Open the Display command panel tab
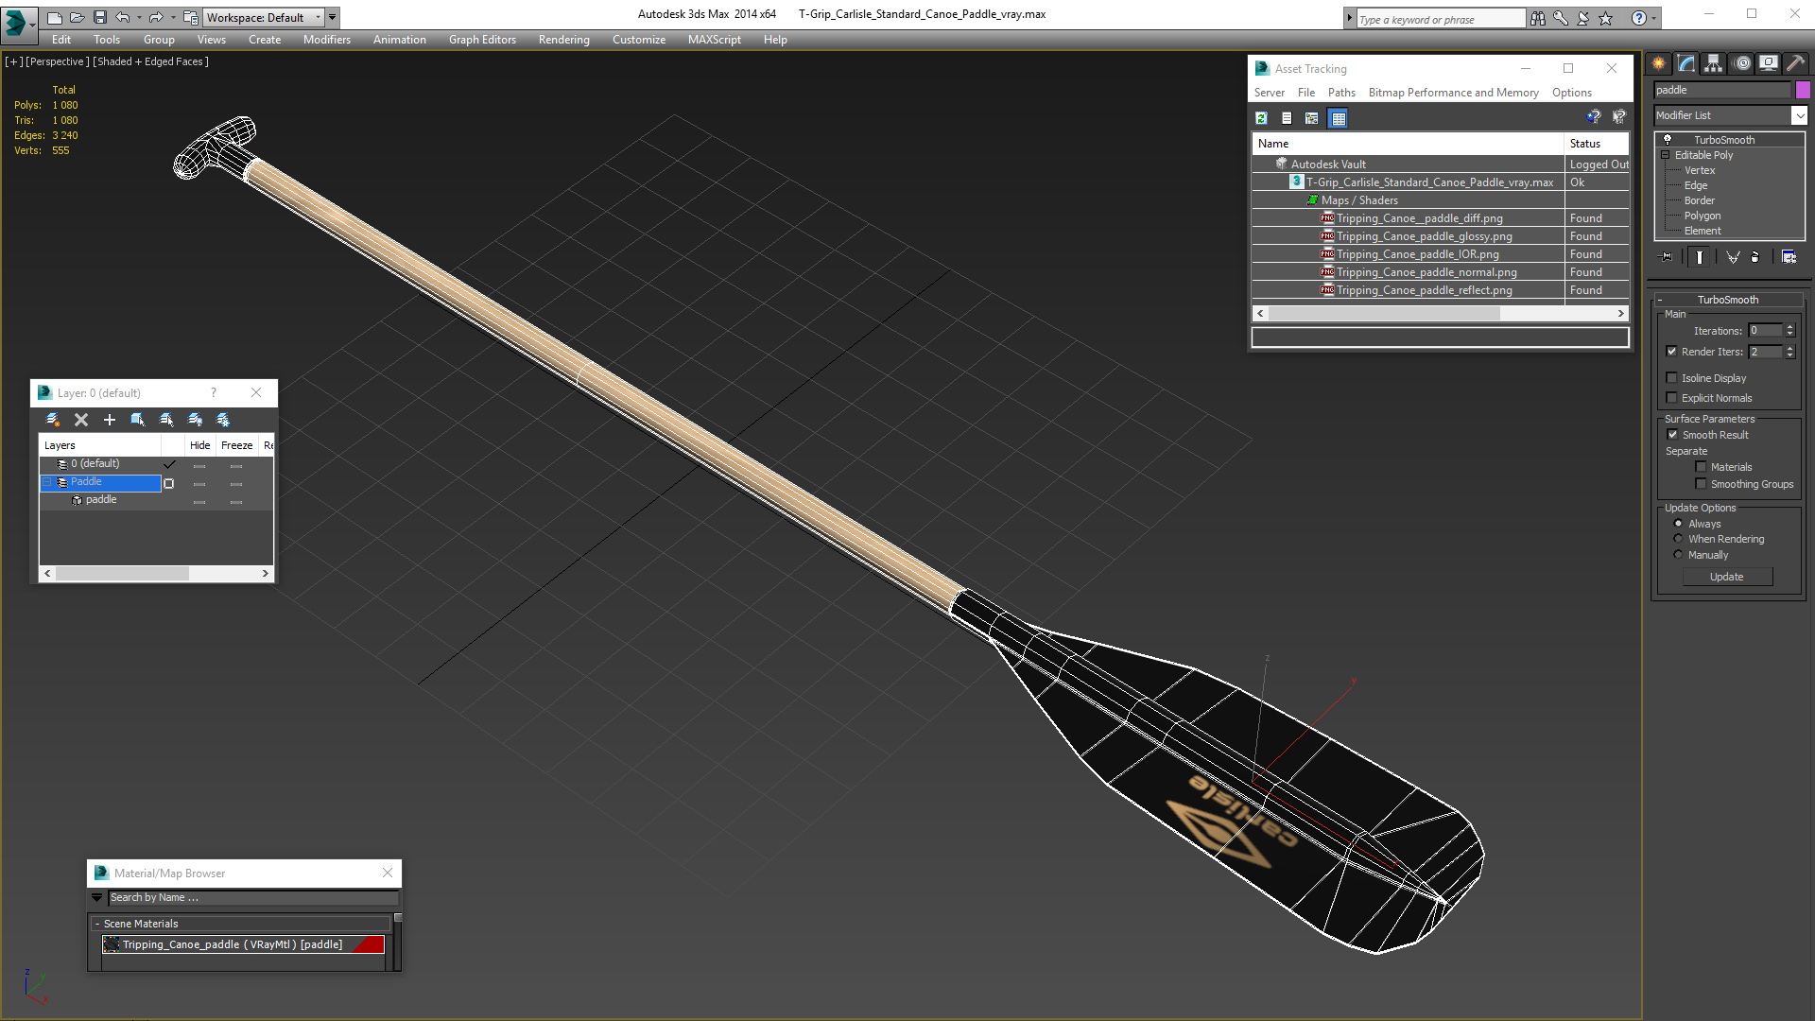The width and height of the screenshot is (1815, 1021). [1769, 63]
